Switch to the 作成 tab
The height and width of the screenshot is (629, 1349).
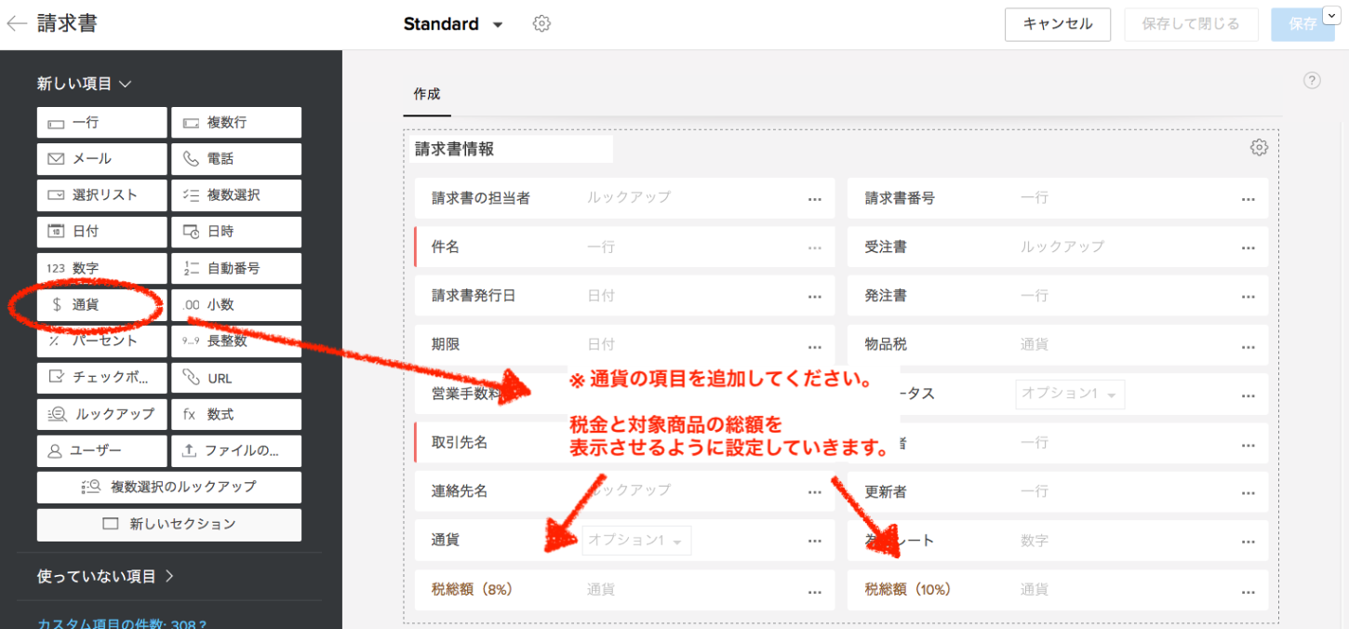click(427, 94)
